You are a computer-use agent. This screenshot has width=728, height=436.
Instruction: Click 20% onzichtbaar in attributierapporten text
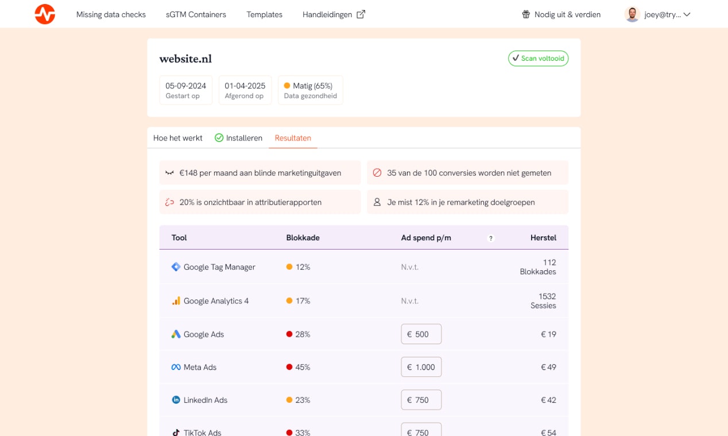(x=250, y=202)
